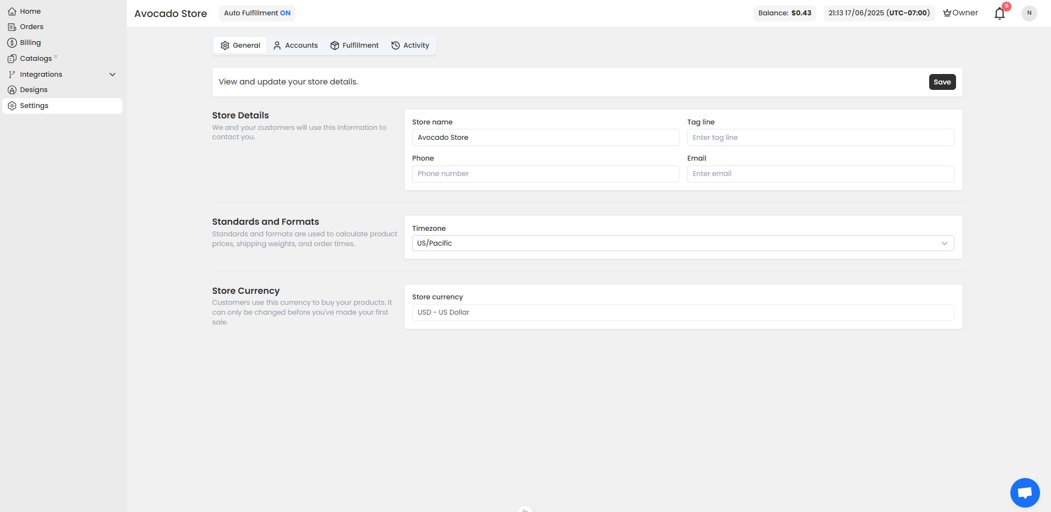Click the Home icon in sidebar
Image resolution: width=1051 pixels, height=512 pixels.
(12, 11)
